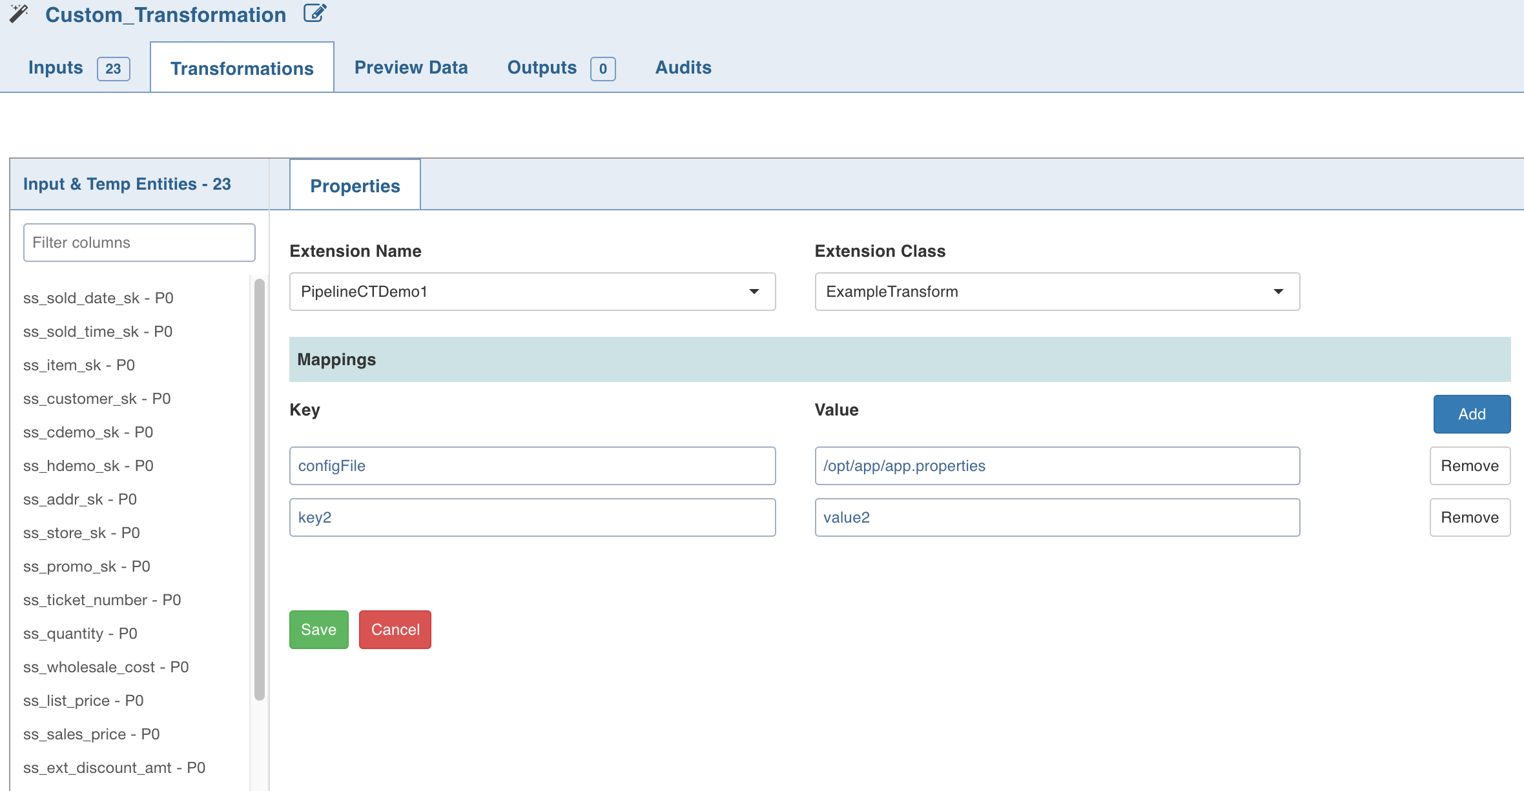Click the Outputs count badge 0
Image resolution: width=1524 pixels, height=791 pixels.
pyautogui.click(x=602, y=69)
